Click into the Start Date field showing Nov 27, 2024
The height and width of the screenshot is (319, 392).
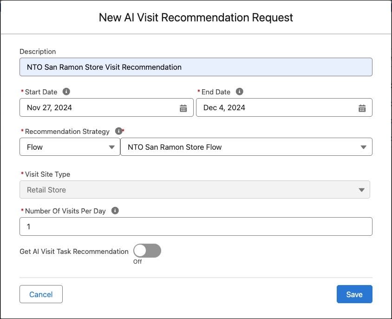click(106, 107)
